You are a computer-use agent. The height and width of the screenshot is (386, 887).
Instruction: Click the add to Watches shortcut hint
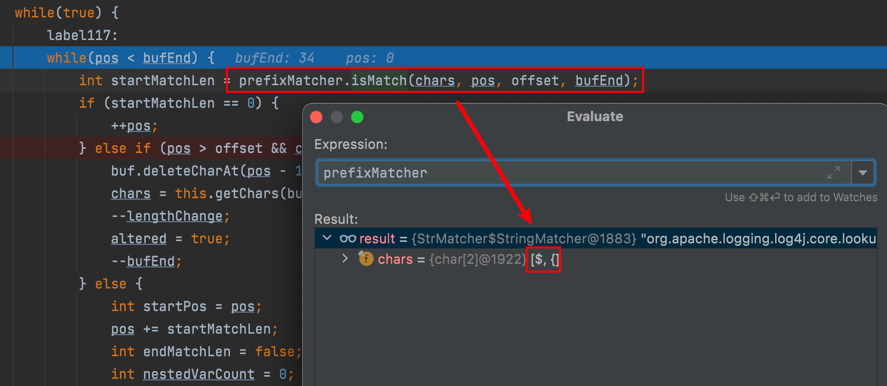(x=801, y=198)
